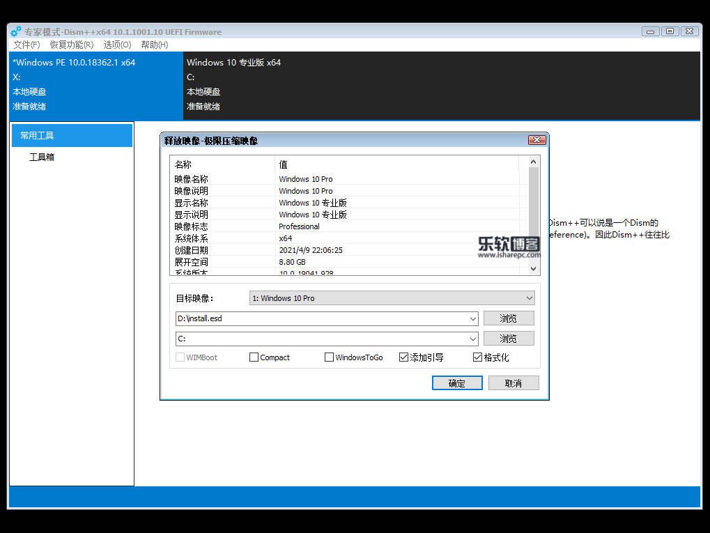Open the D:\install.esd path dropdown arrow
The image size is (710, 533).
pos(473,318)
